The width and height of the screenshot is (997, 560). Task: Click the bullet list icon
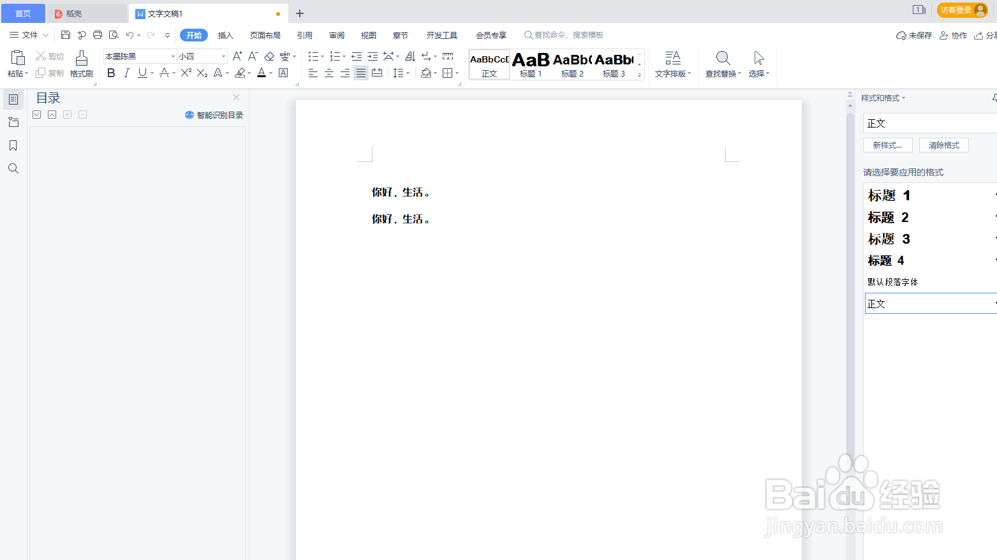(x=313, y=57)
